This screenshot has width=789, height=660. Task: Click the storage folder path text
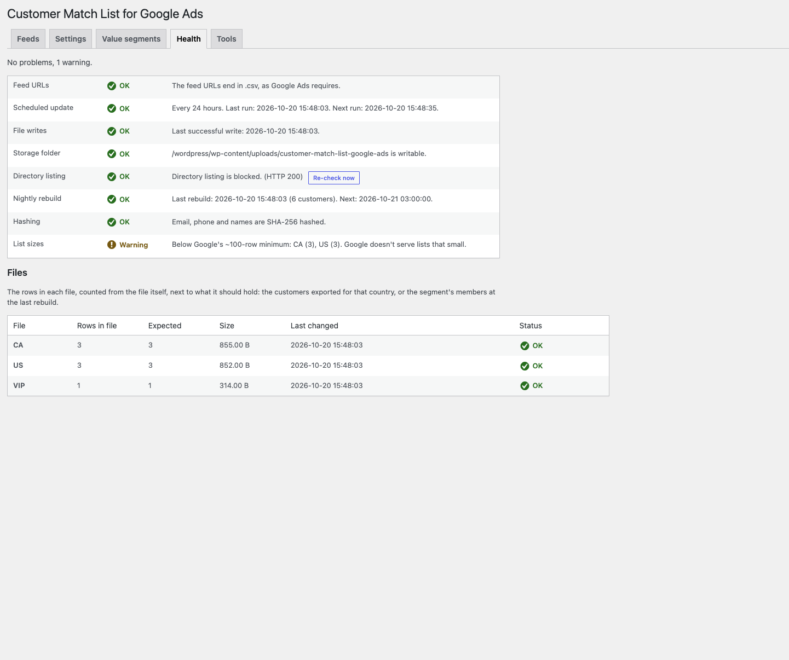[299, 154]
